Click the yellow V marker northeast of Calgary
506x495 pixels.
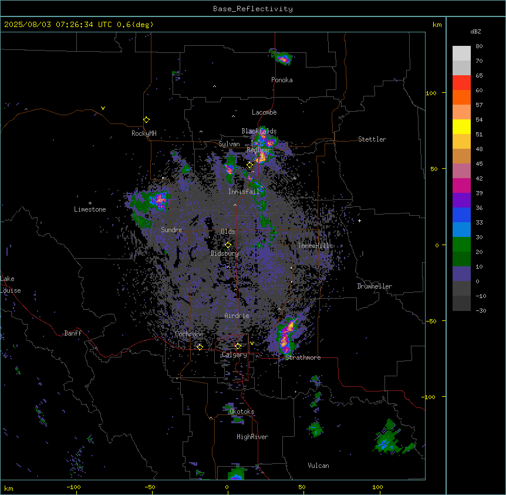coord(252,343)
